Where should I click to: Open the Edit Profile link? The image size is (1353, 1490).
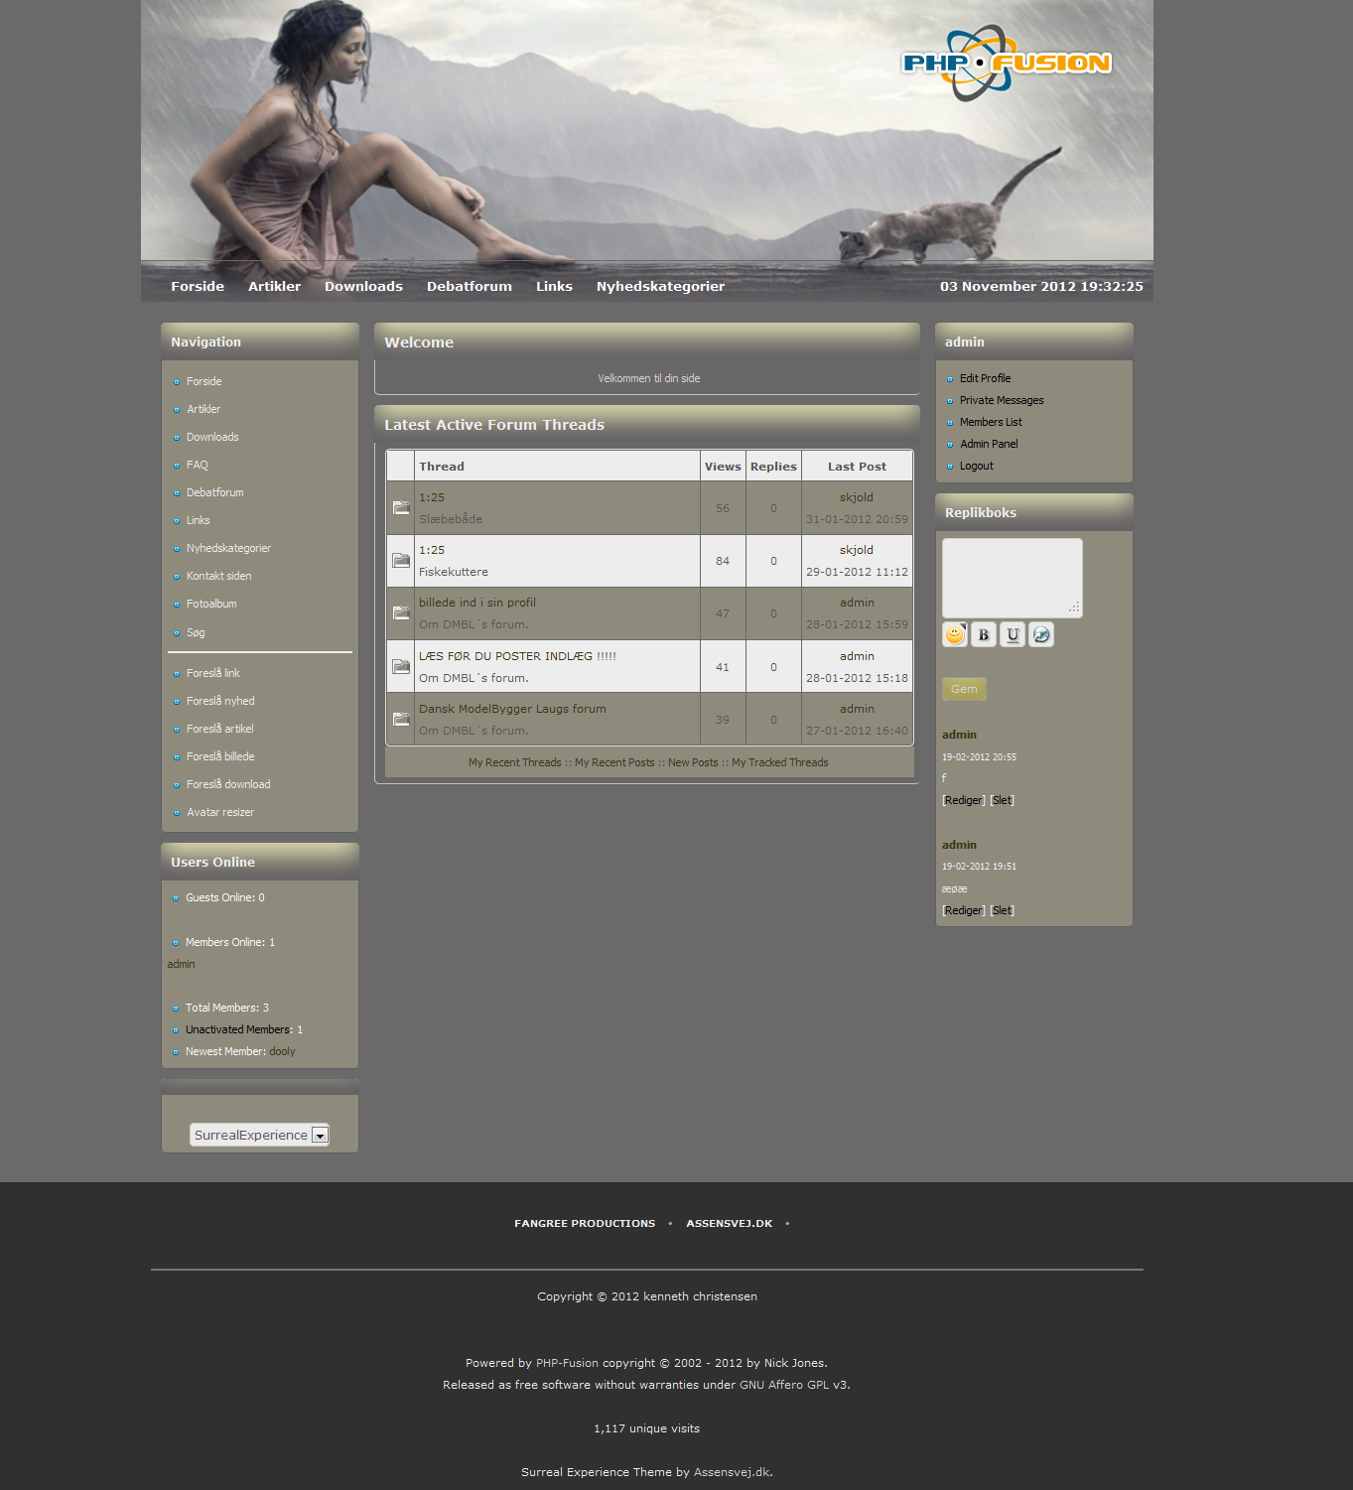pos(985,378)
